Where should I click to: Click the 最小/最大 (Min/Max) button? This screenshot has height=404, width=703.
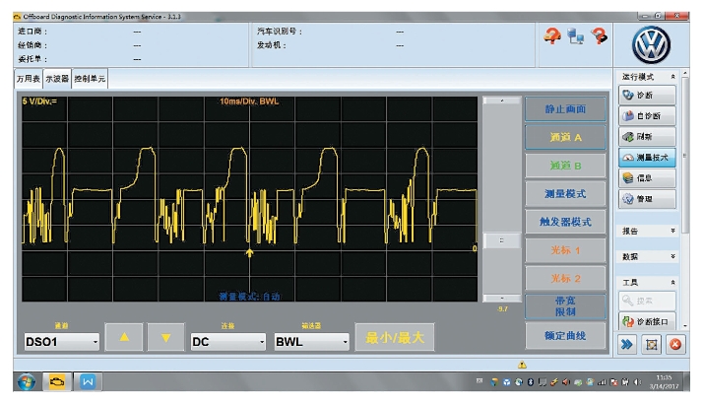pos(394,338)
